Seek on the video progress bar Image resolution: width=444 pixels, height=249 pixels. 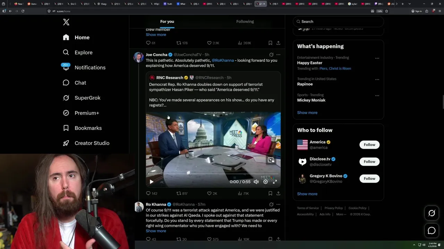[x=213, y=174]
